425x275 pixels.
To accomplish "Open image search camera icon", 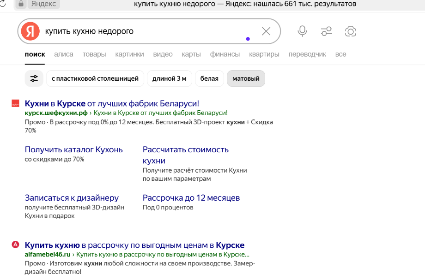I will (x=351, y=31).
